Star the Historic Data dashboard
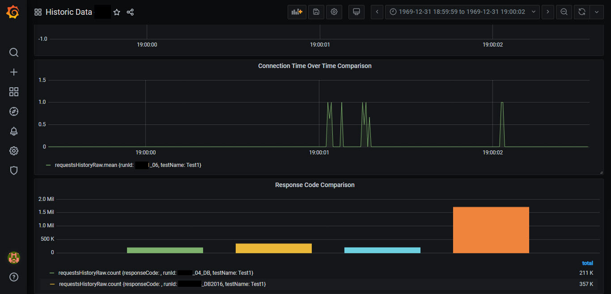611x294 pixels. click(x=117, y=12)
